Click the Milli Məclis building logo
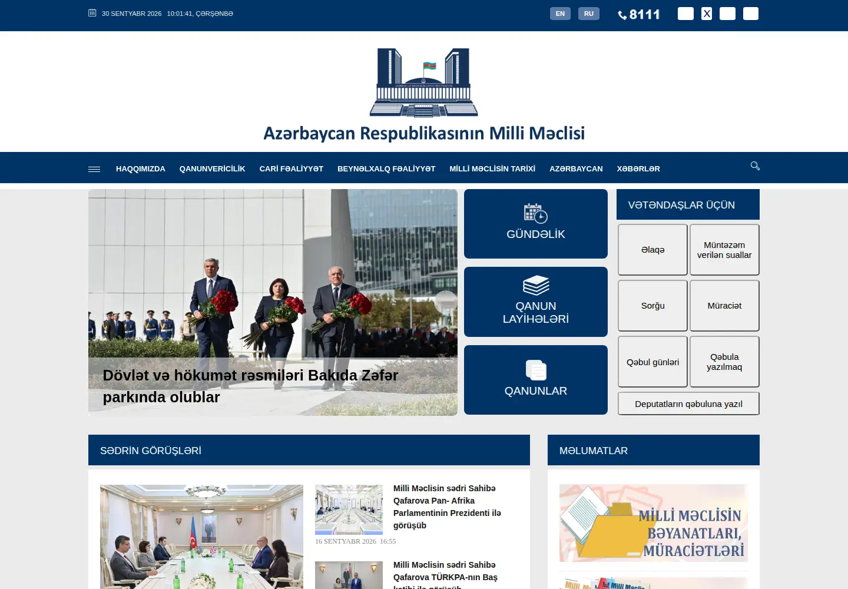This screenshot has height=589, width=848. point(424,82)
